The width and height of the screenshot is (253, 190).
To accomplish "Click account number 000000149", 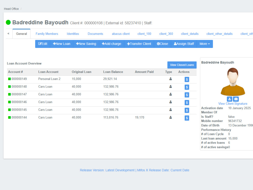I will 19,79.
